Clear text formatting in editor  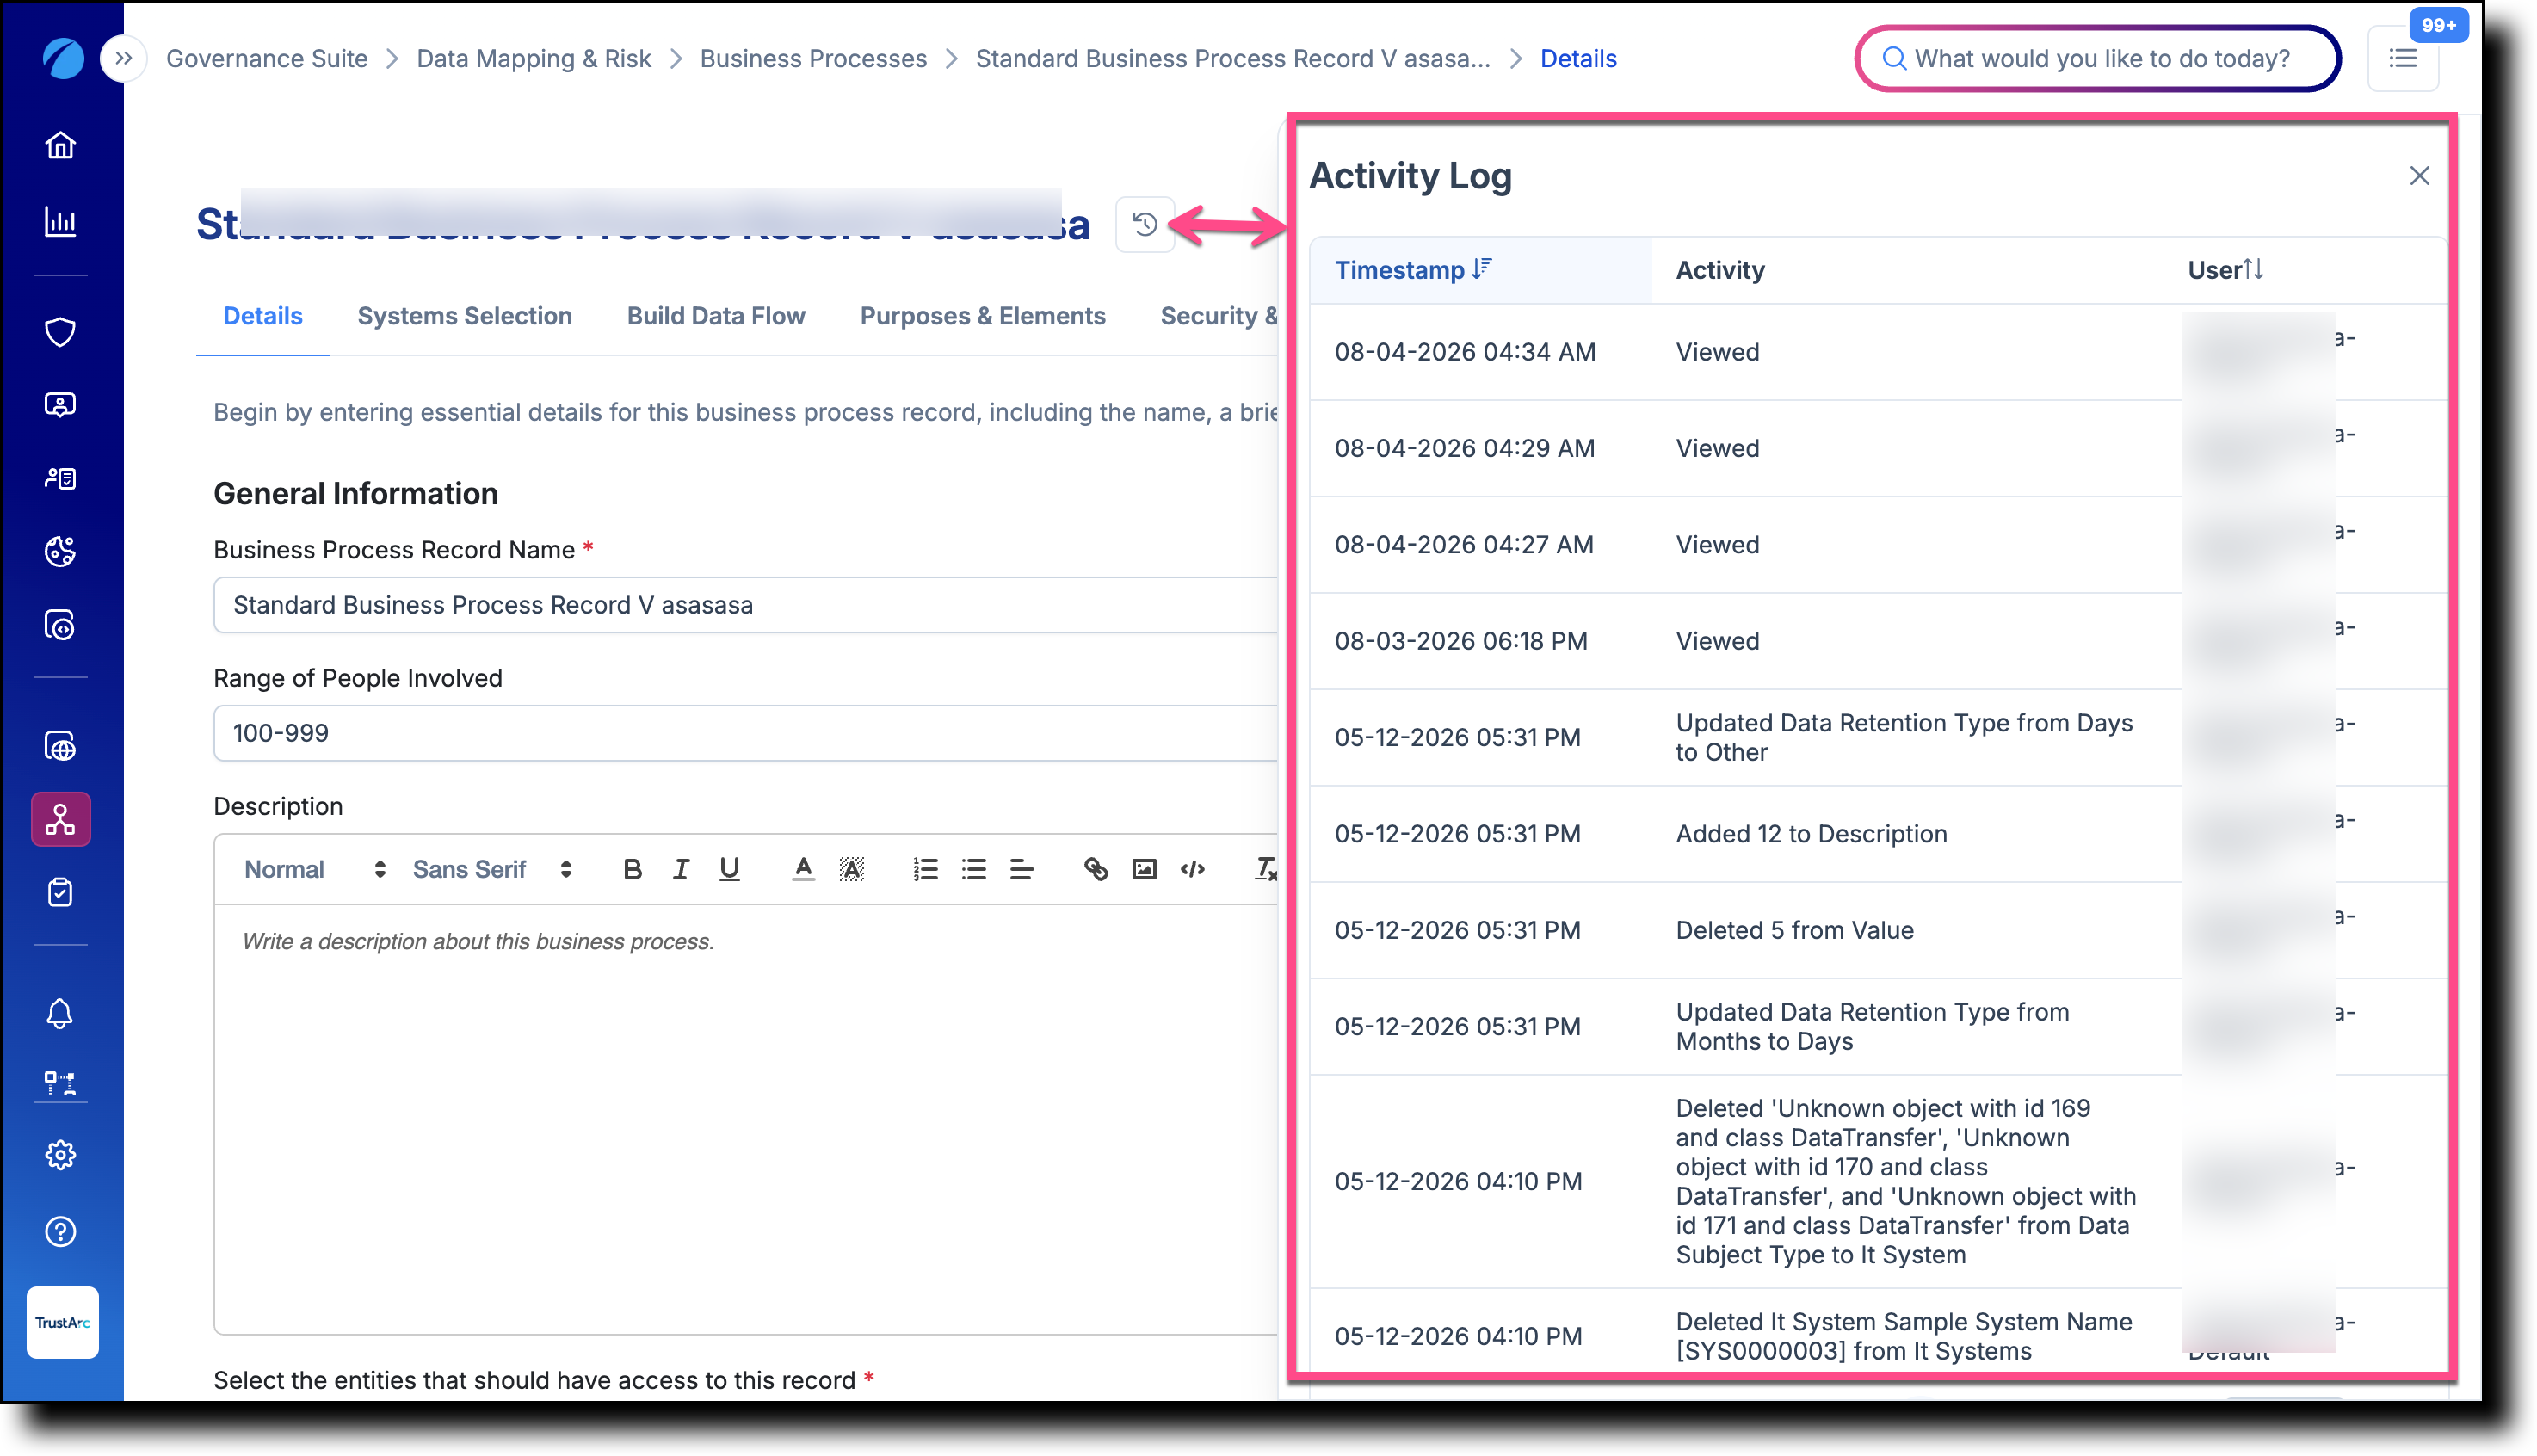pyautogui.click(x=1265, y=869)
